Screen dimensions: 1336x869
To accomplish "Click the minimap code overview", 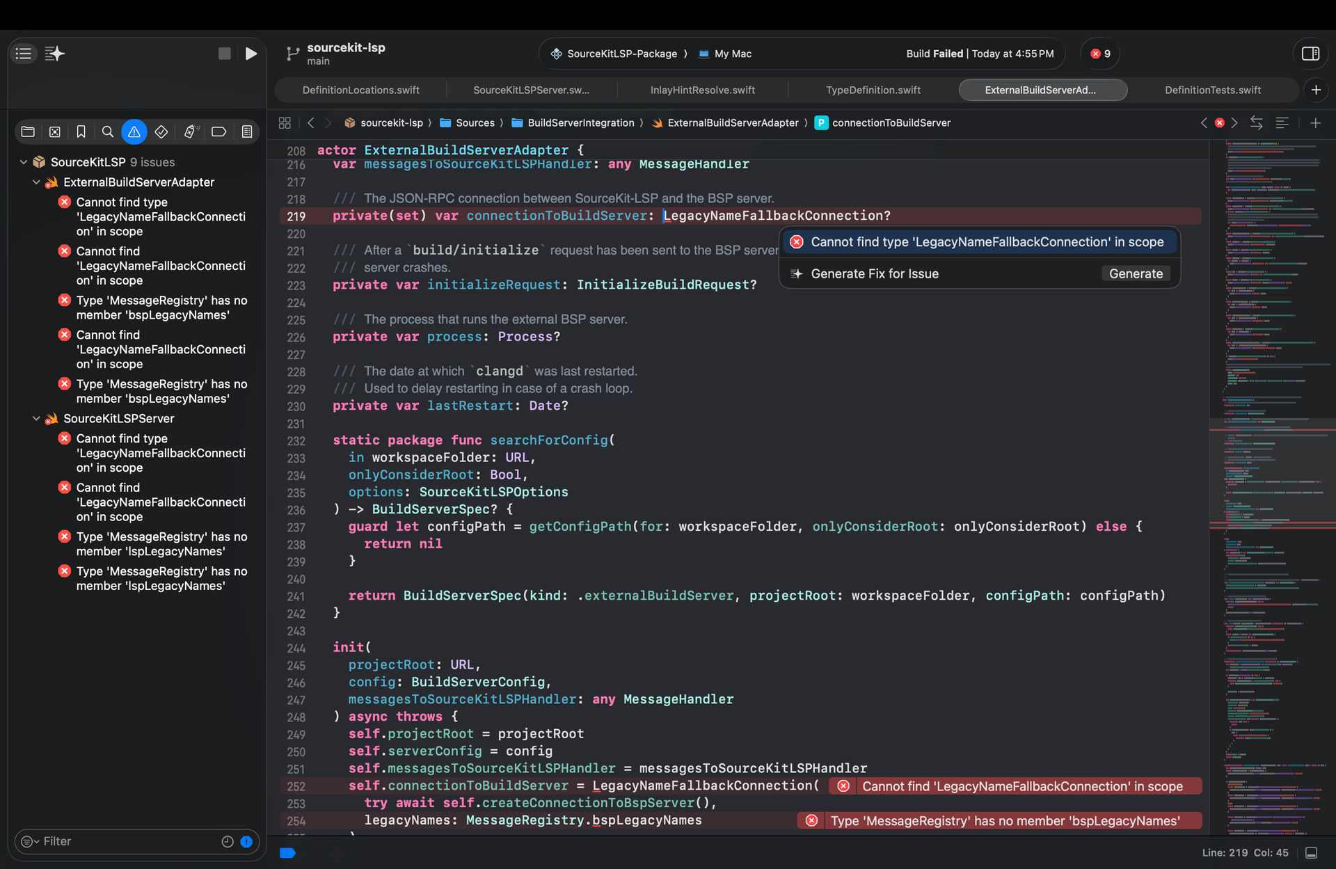I will 1272,487.
